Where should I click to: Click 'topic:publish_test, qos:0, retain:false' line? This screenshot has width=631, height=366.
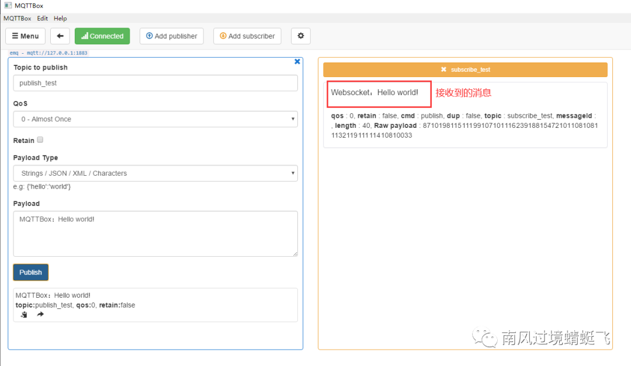pos(75,305)
